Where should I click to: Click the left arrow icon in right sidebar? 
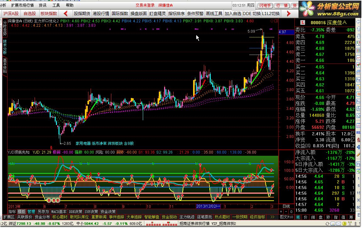point(358,22)
